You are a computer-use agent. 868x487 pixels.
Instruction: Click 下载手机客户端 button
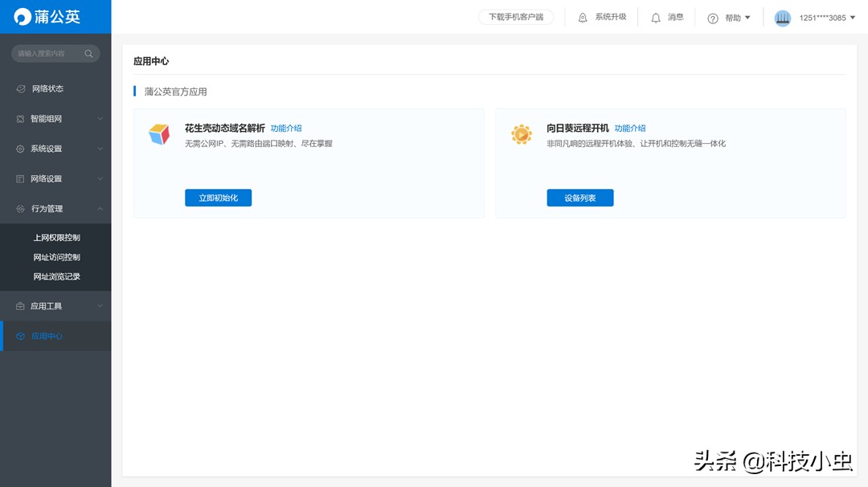pyautogui.click(x=516, y=17)
